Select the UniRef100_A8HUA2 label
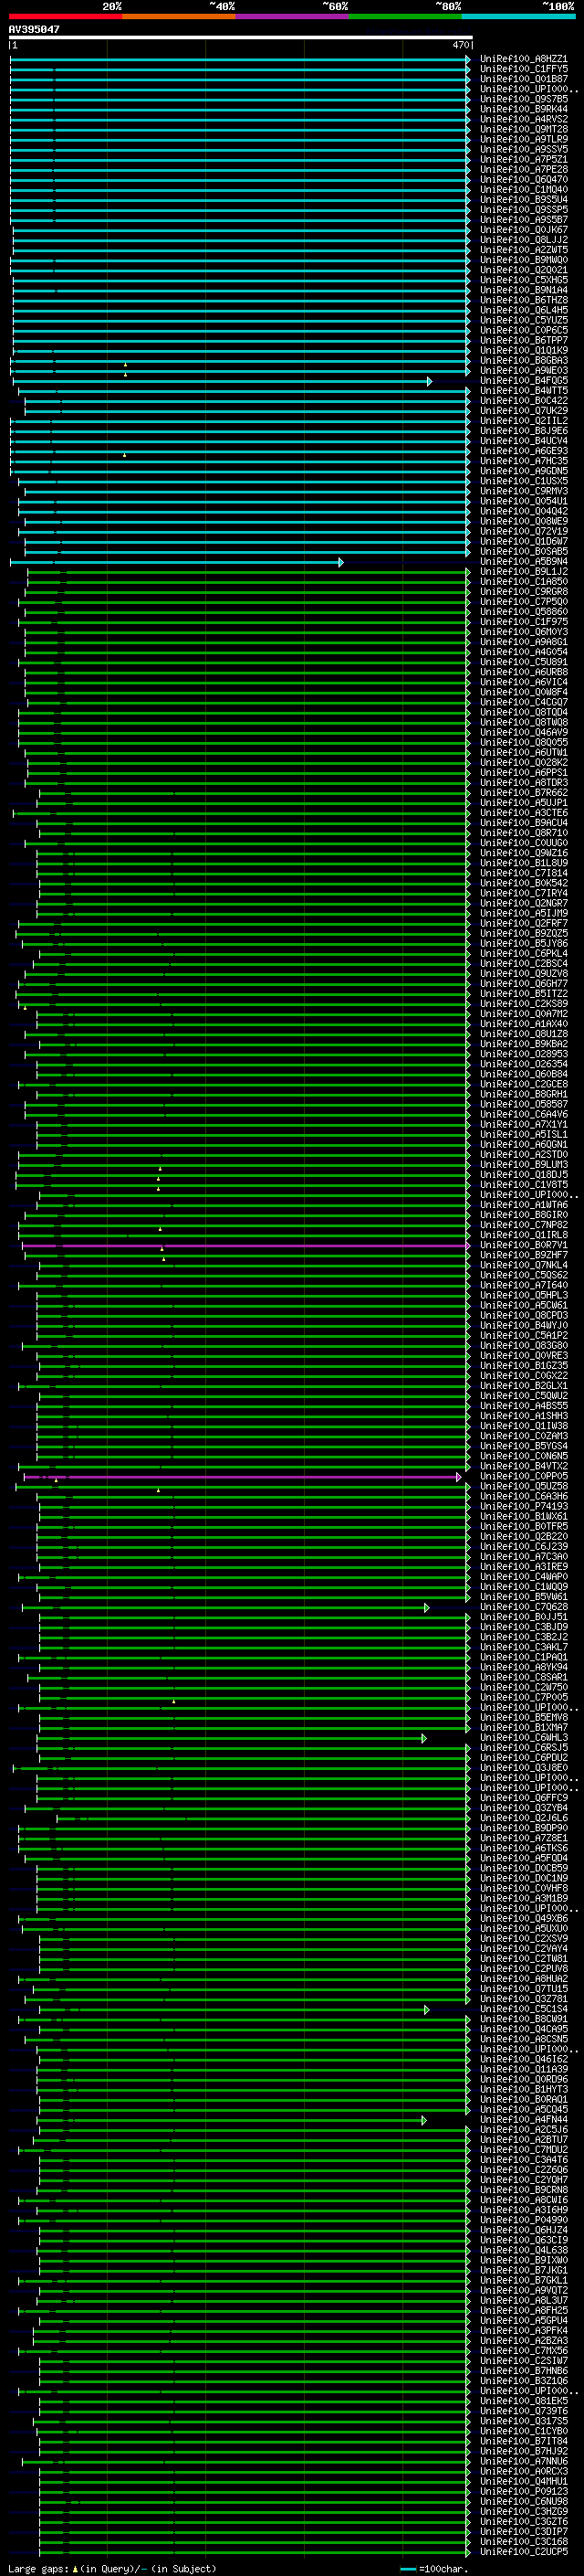 coord(523,1980)
